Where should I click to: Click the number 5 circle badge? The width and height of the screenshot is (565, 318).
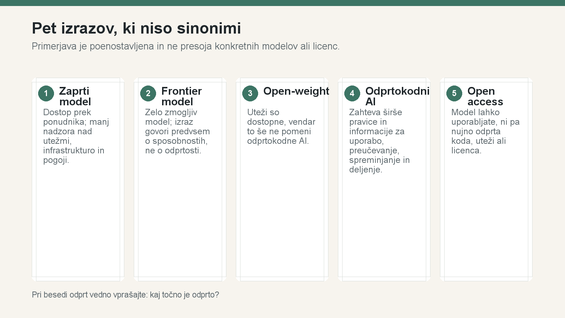(454, 93)
